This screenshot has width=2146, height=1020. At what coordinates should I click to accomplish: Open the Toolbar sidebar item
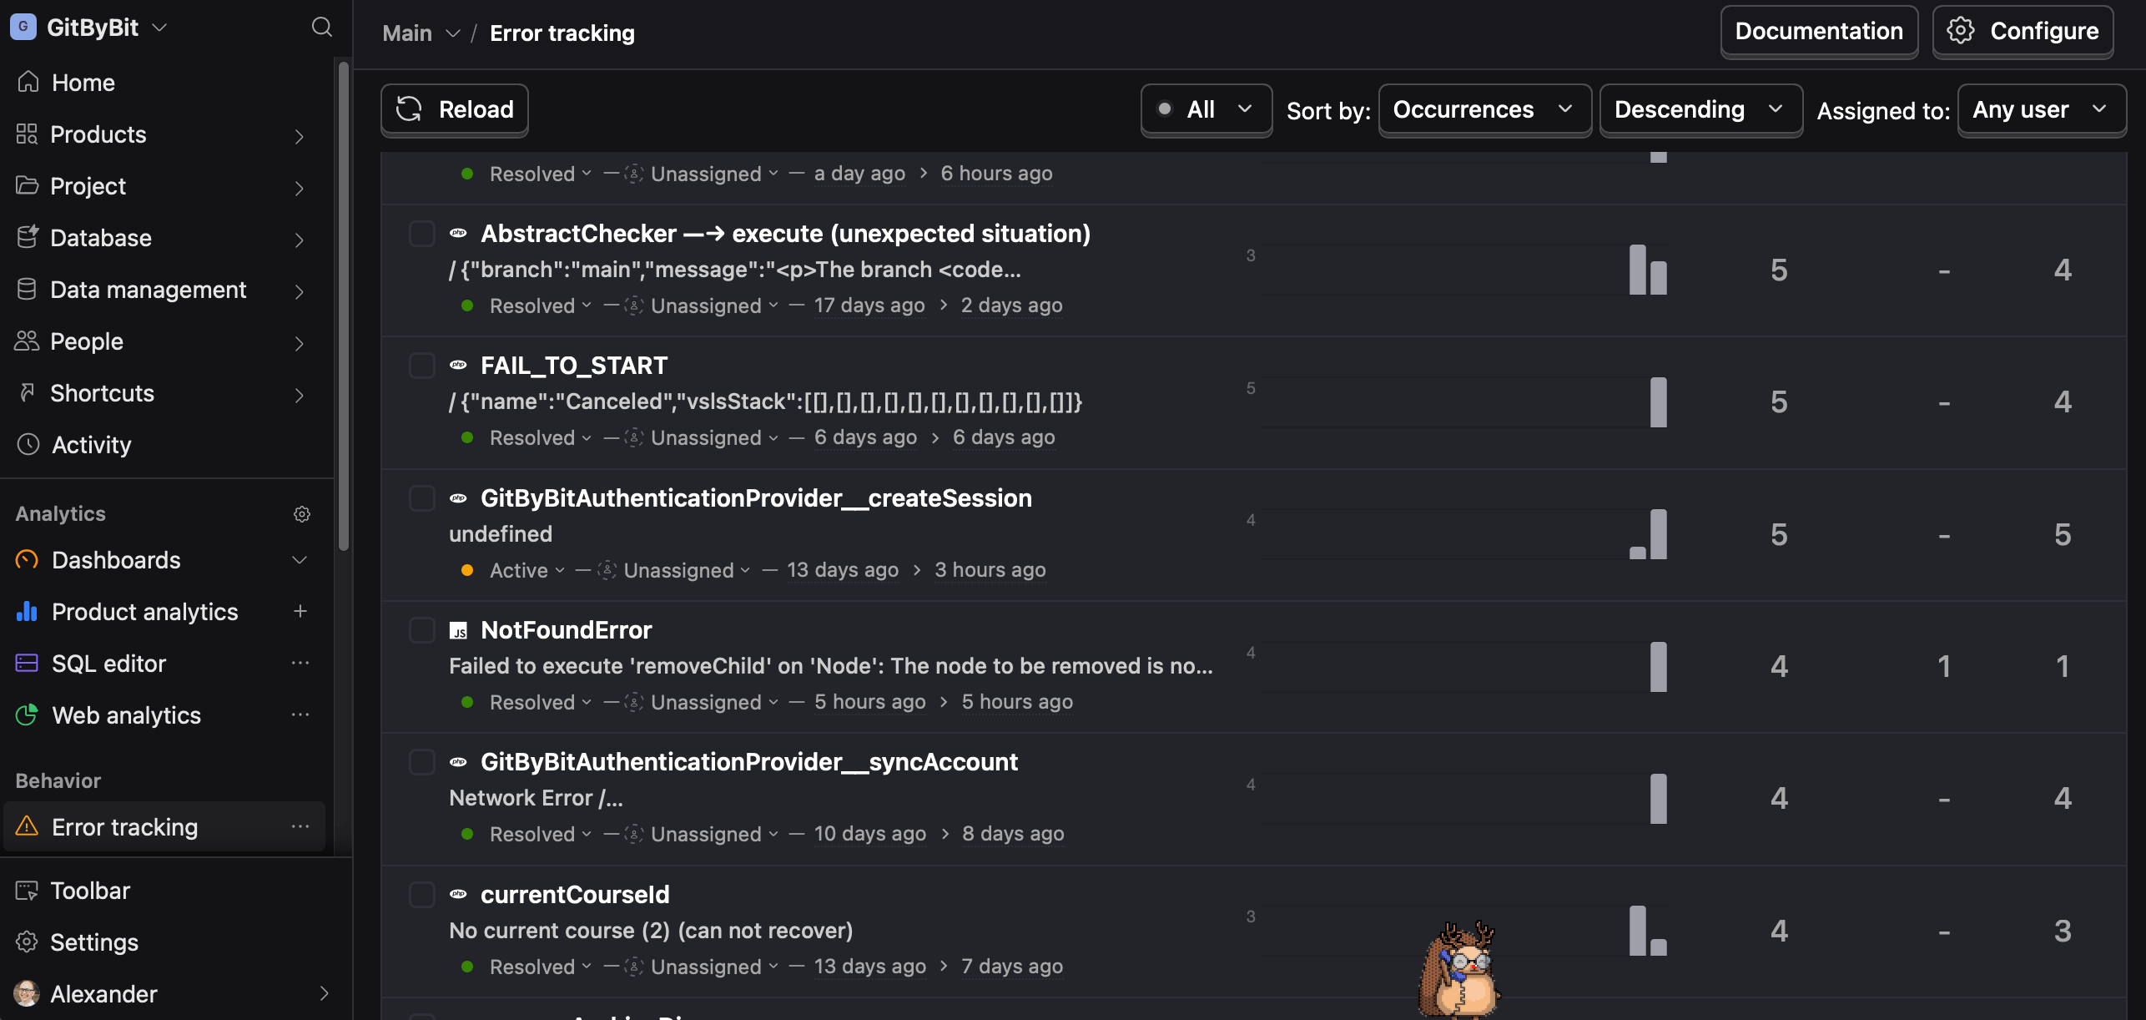click(90, 891)
